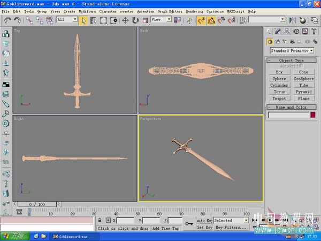Click the Teapot primitive button
This screenshot has width=321, height=241.
point(279,99)
